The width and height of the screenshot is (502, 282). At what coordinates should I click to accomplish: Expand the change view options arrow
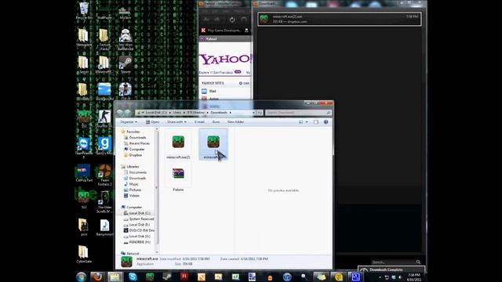click(x=307, y=122)
